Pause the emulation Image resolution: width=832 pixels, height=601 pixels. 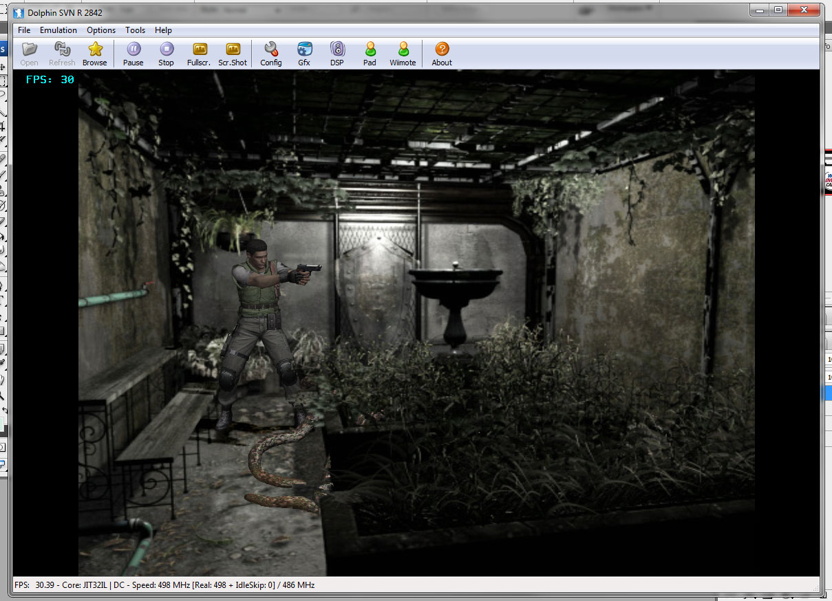point(134,53)
